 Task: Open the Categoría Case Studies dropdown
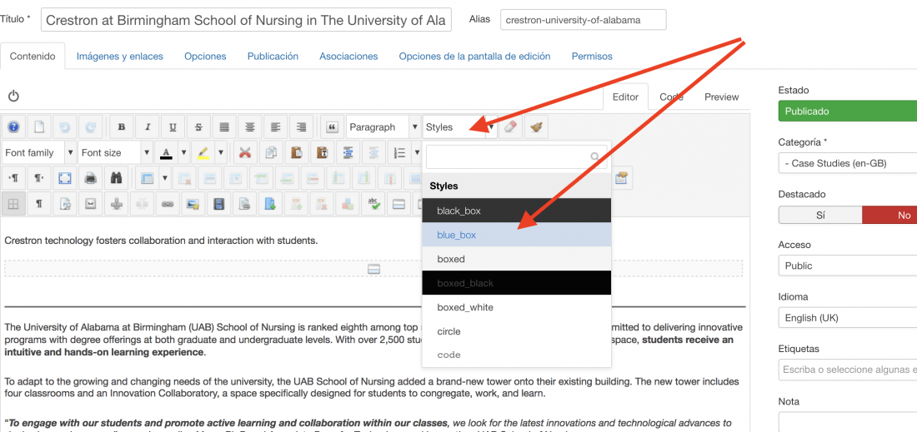(x=848, y=163)
